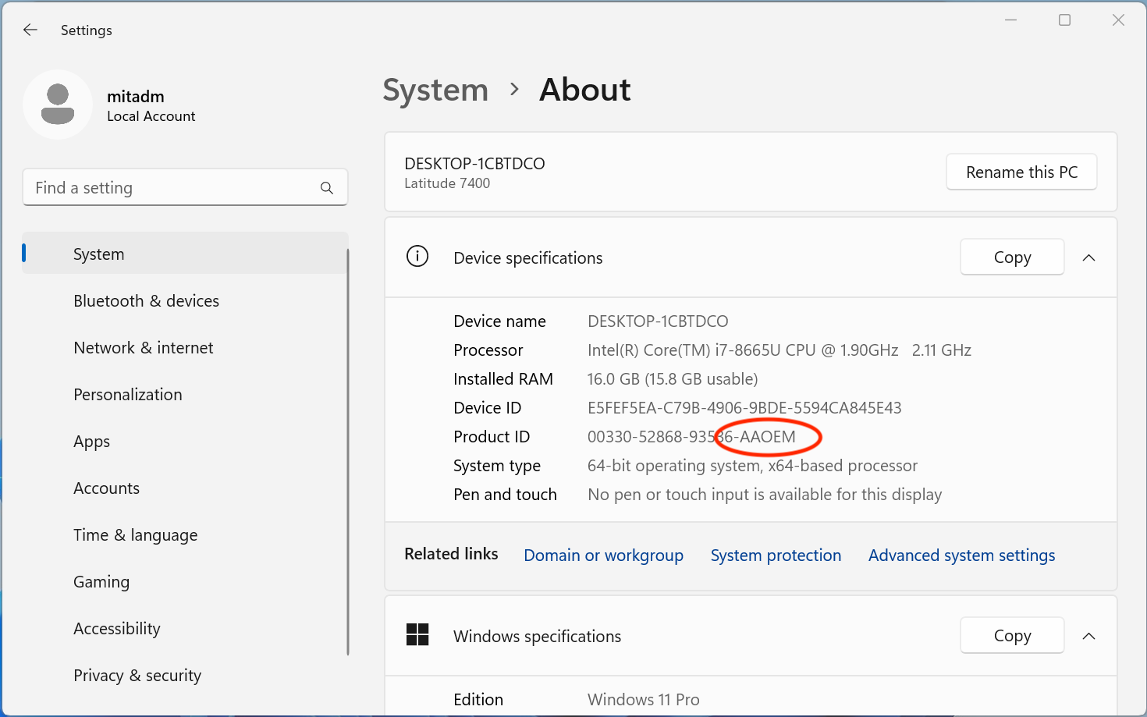Click the Intel Core i7-8665U processor value
Screen dimensions: 1147x717
point(779,350)
